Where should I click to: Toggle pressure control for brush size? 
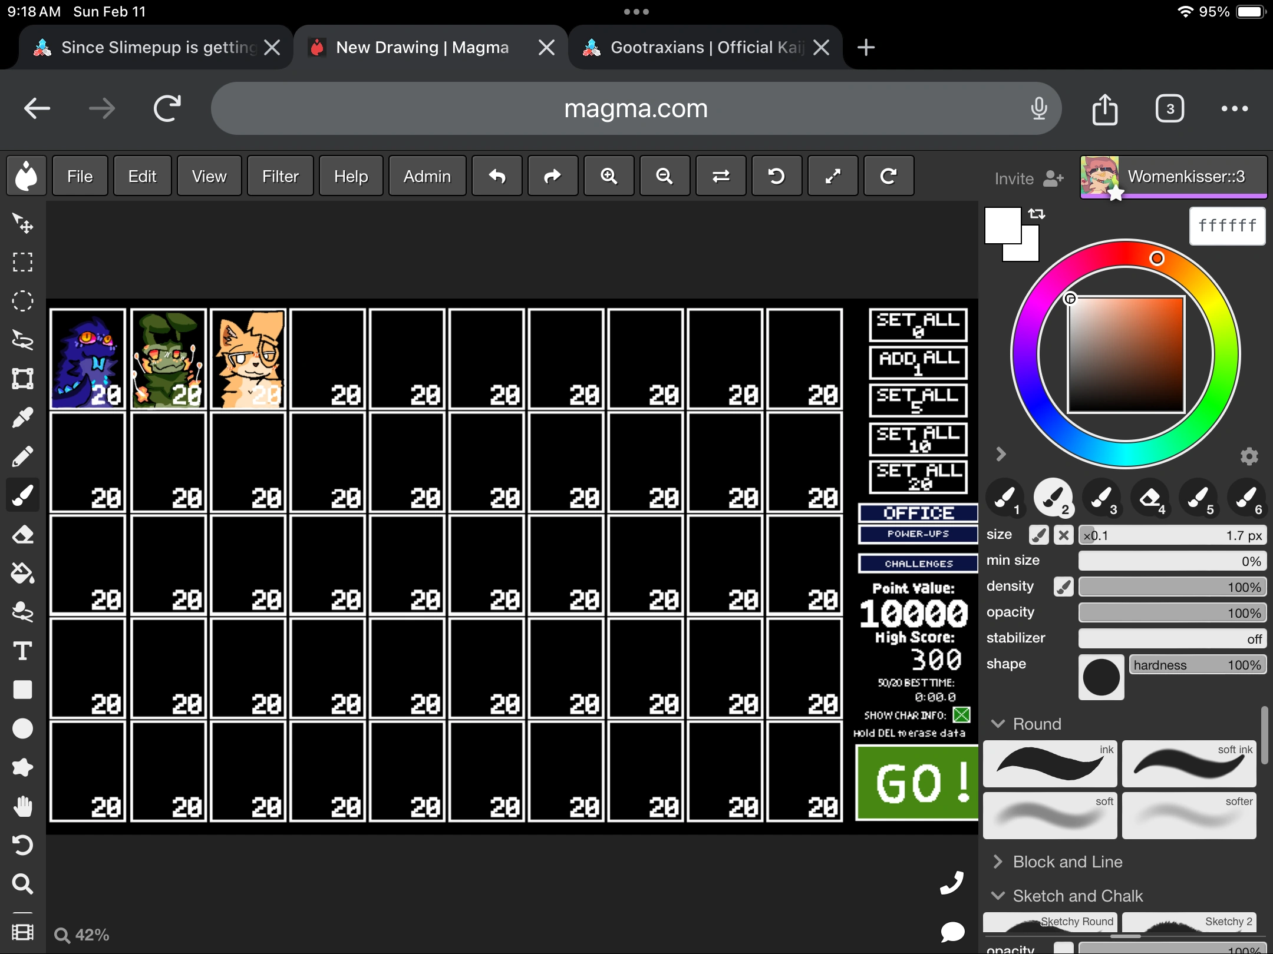point(1038,535)
